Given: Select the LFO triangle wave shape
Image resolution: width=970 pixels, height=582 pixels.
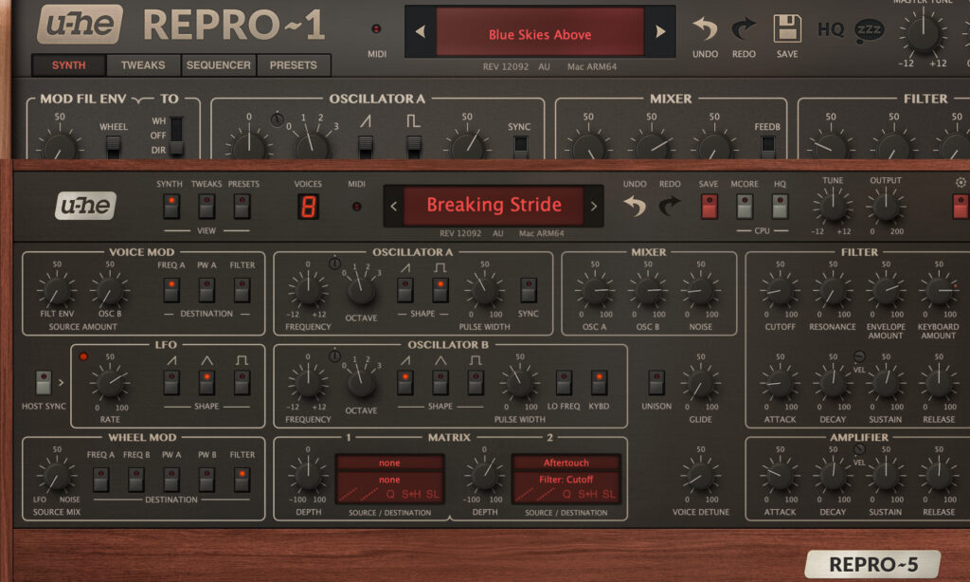Looking at the screenshot, I should 207,381.
